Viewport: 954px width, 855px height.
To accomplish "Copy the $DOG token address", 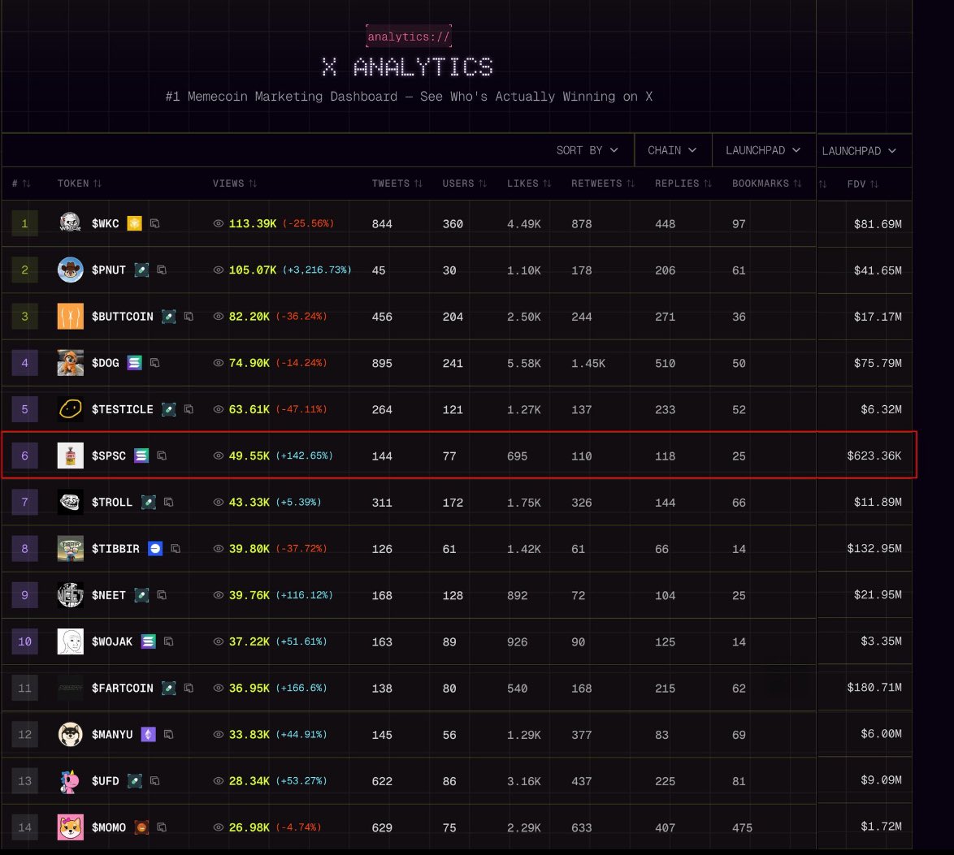I will (x=154, y=363).
